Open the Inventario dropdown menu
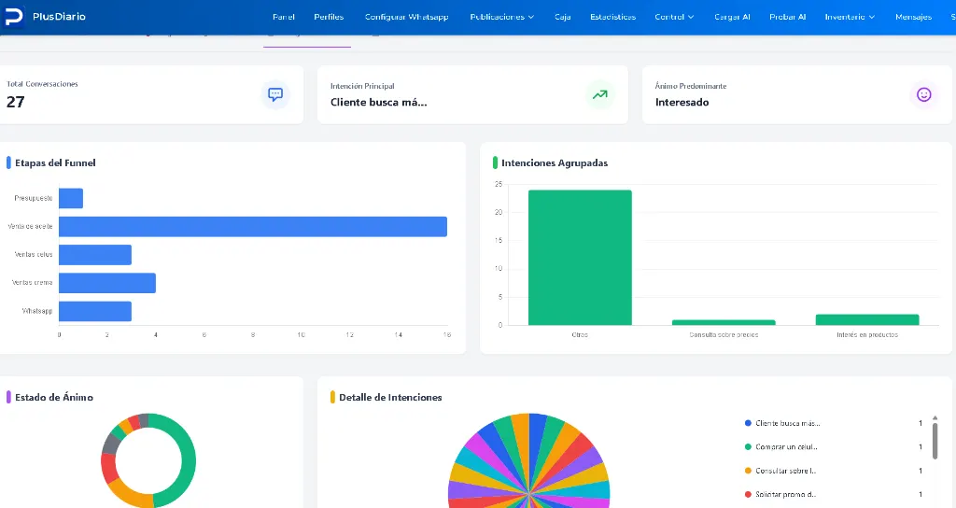 coord(850,17)
